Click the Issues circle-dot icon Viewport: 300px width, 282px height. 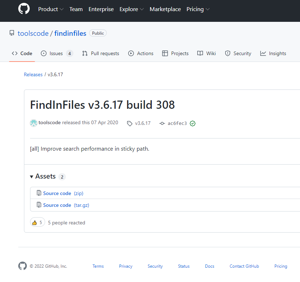click(x=44, y=53)
